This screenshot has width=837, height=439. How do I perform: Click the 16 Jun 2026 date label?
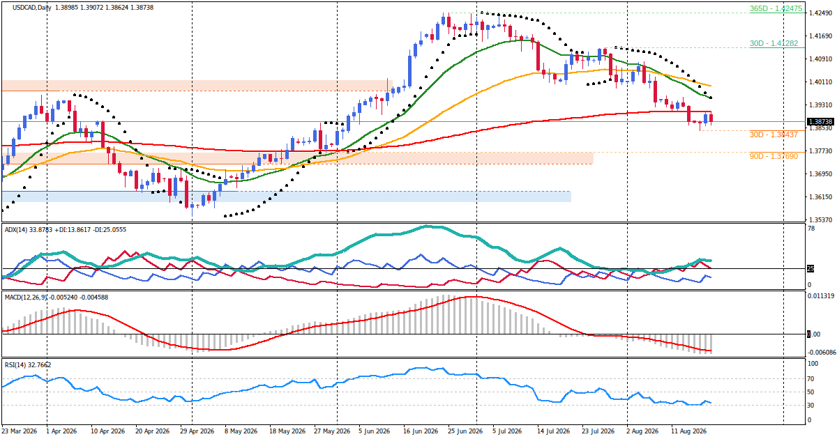click(x=421, y=432)
